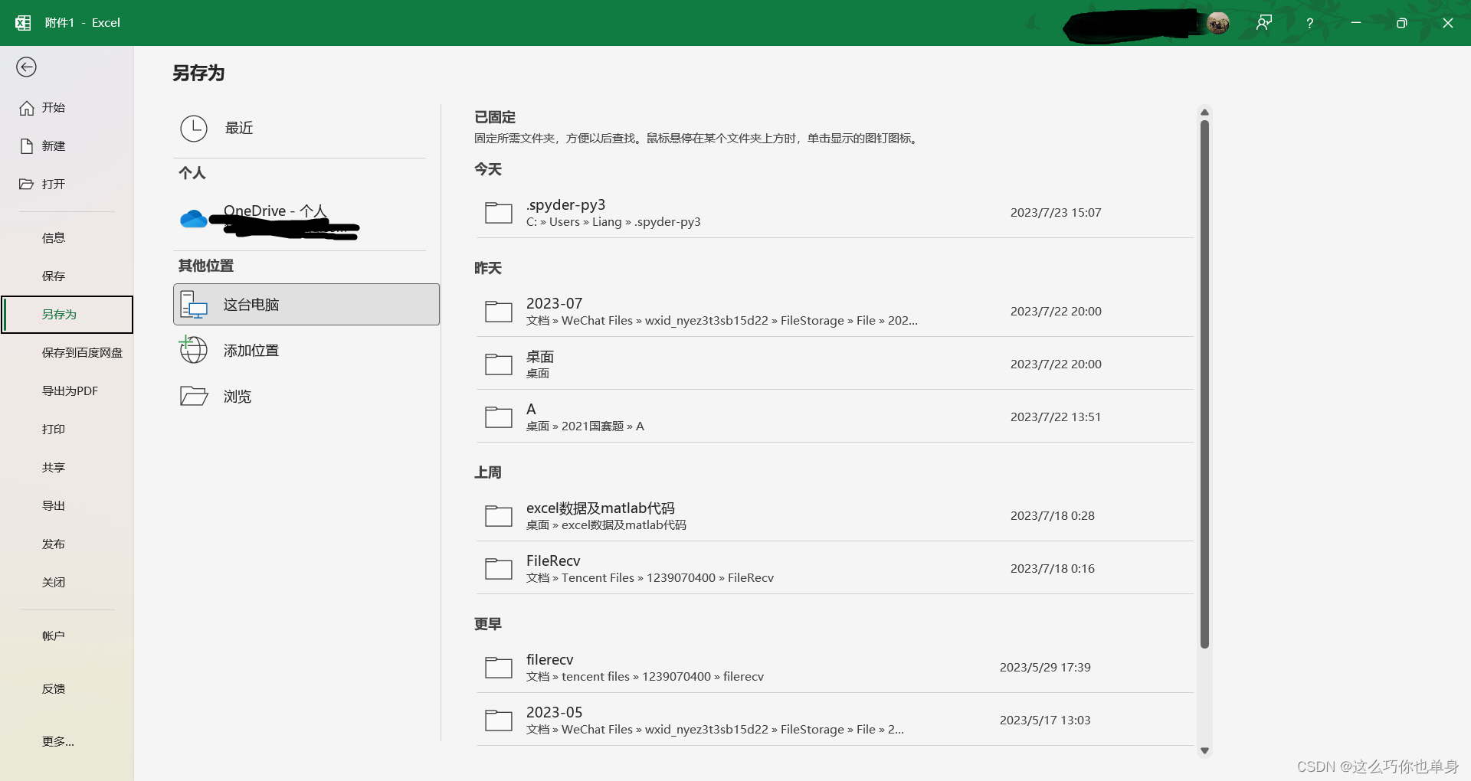This screenshot has width=1471, height=781.
Task: Click 添加位置 (Add a Place)
Action: click(251, 350)
